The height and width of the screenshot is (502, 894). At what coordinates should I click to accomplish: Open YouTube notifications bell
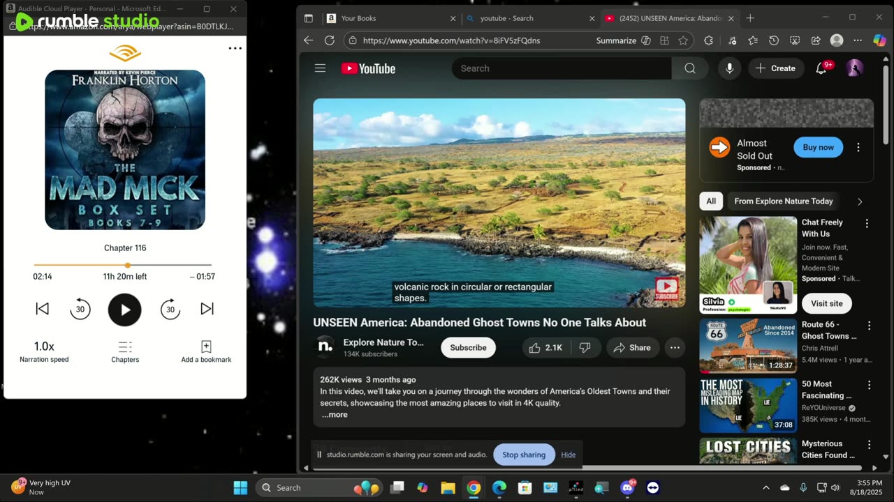tap(821, 68)
